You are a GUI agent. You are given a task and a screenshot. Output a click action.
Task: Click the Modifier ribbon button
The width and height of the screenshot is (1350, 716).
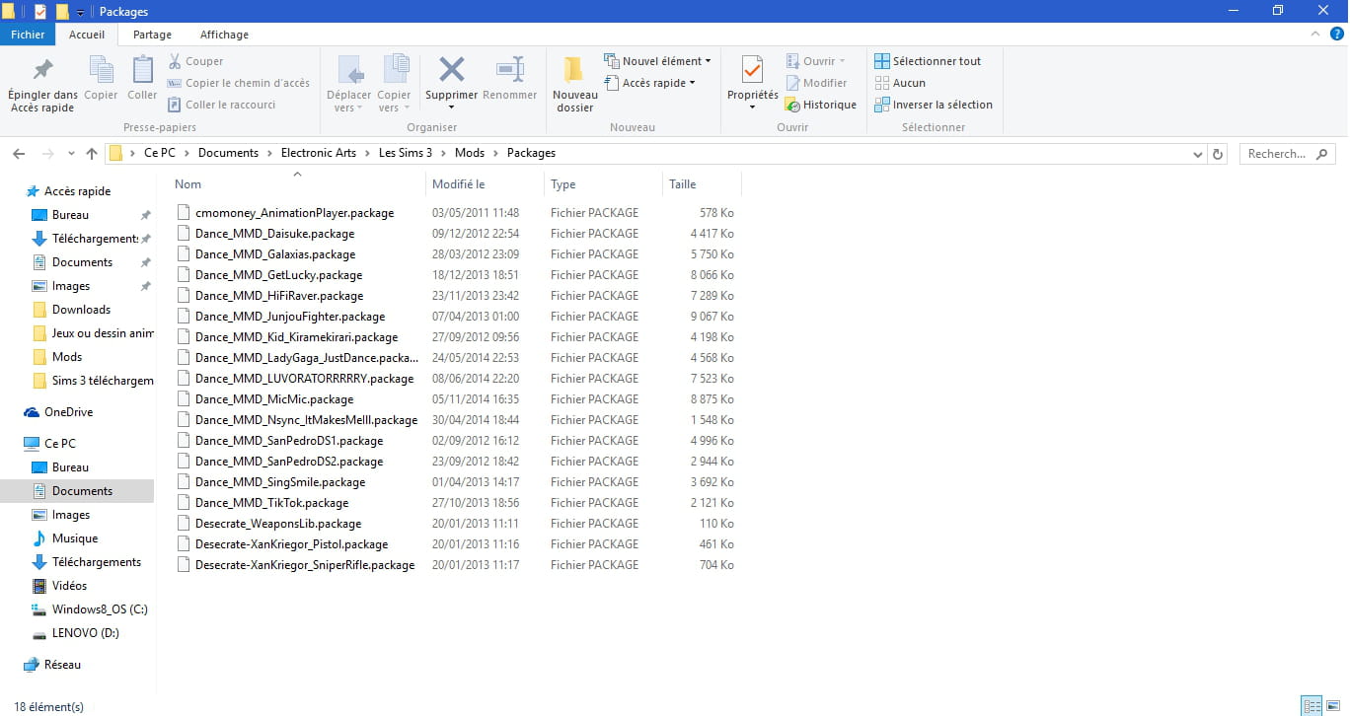pyautogui.click(x=816, y=83)
